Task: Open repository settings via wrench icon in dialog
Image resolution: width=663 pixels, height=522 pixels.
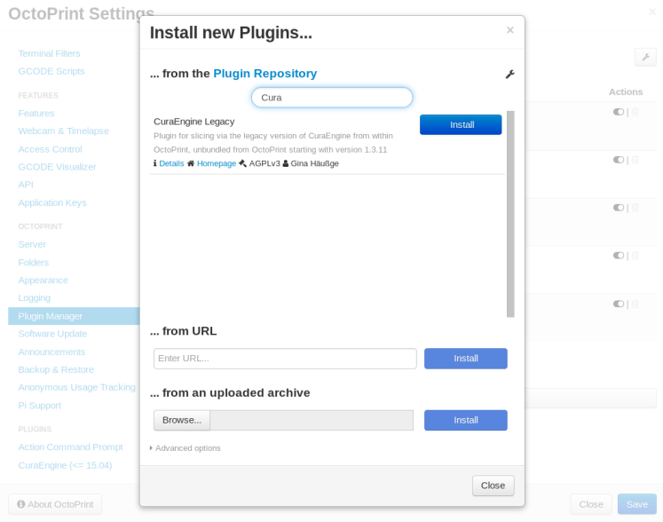Action: pyautogui.click(x=509, y=75)
